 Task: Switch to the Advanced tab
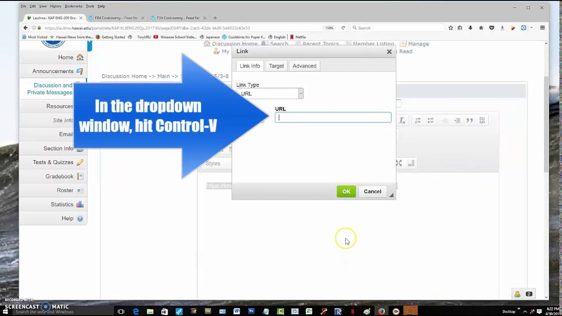(x=304, y=66)
